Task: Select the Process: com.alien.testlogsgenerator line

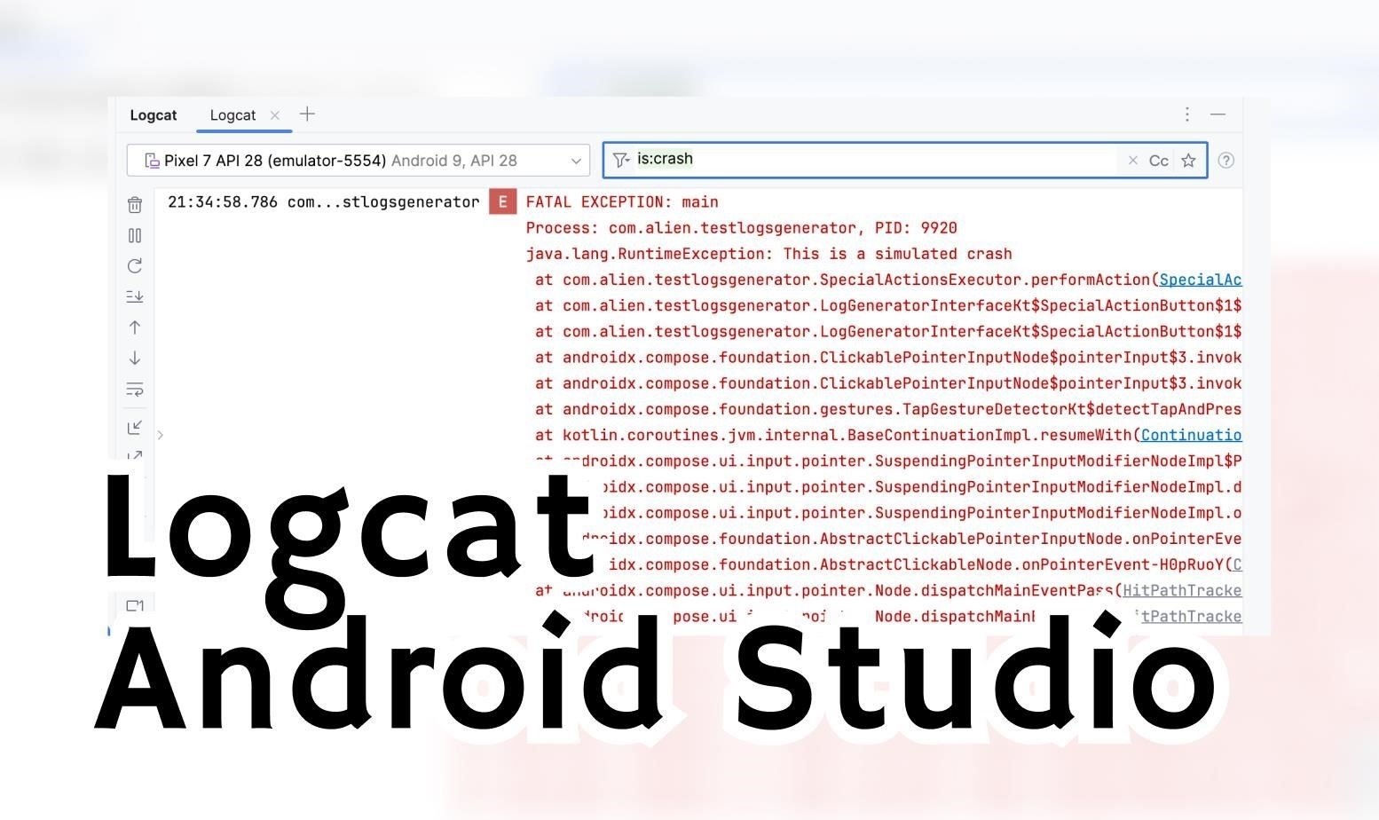Action: tap(741, 228)
